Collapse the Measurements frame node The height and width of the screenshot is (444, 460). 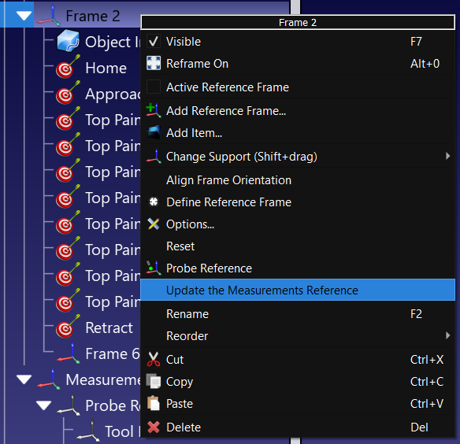pyautogui.click(x=24, y=379)
